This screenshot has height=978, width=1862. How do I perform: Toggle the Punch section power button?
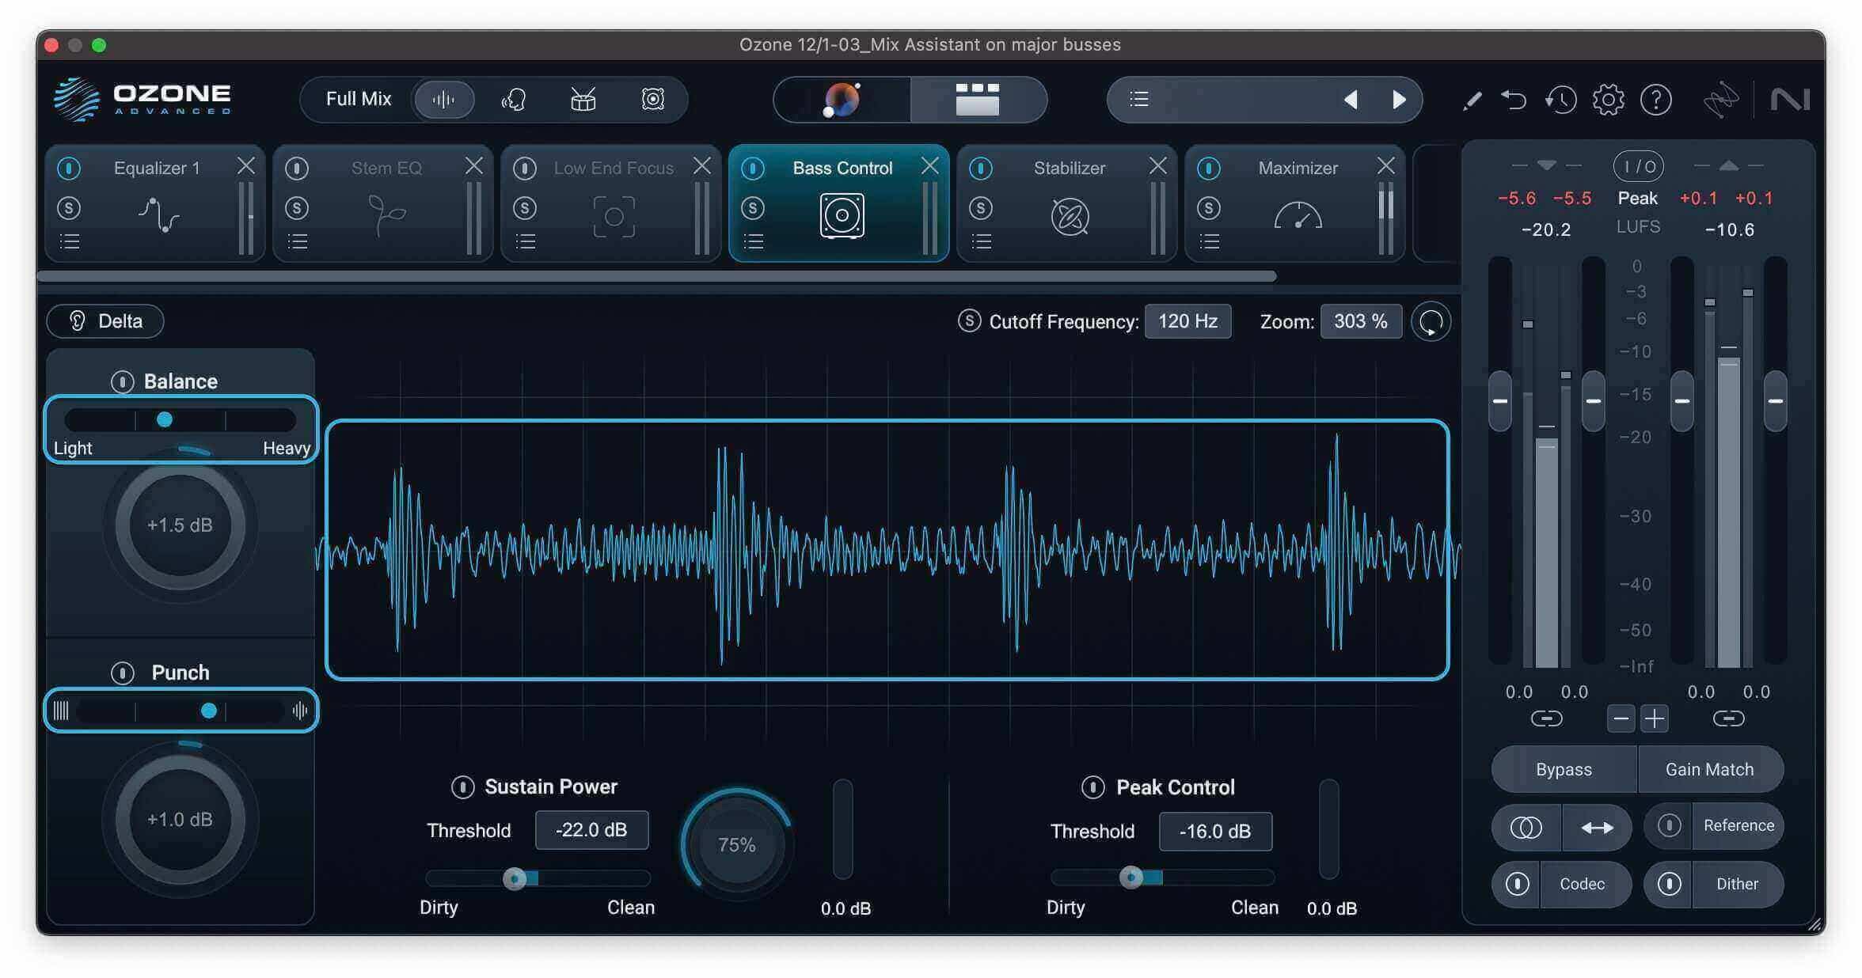122,673
